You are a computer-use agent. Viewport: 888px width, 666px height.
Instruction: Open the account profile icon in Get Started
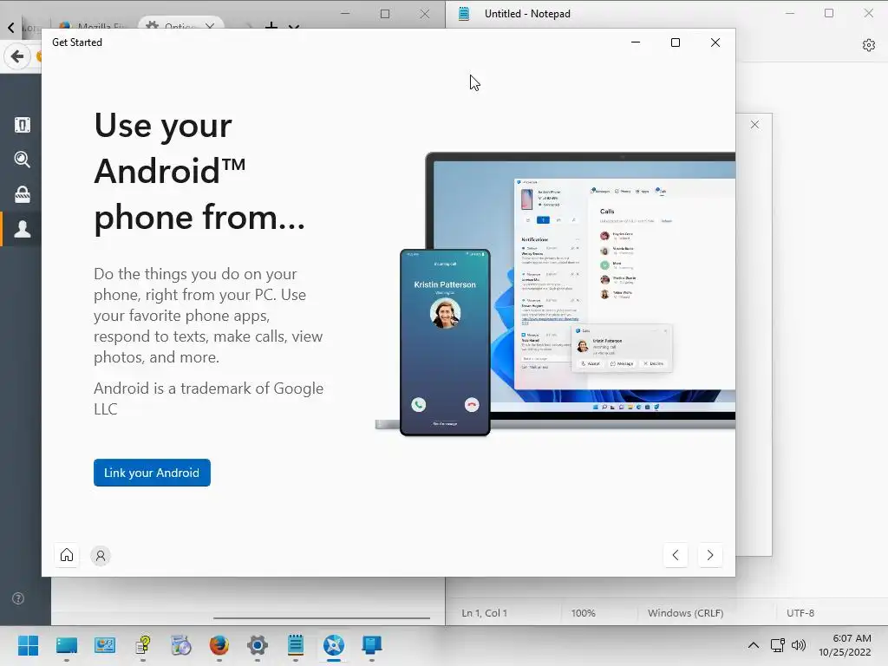[101, 556]
